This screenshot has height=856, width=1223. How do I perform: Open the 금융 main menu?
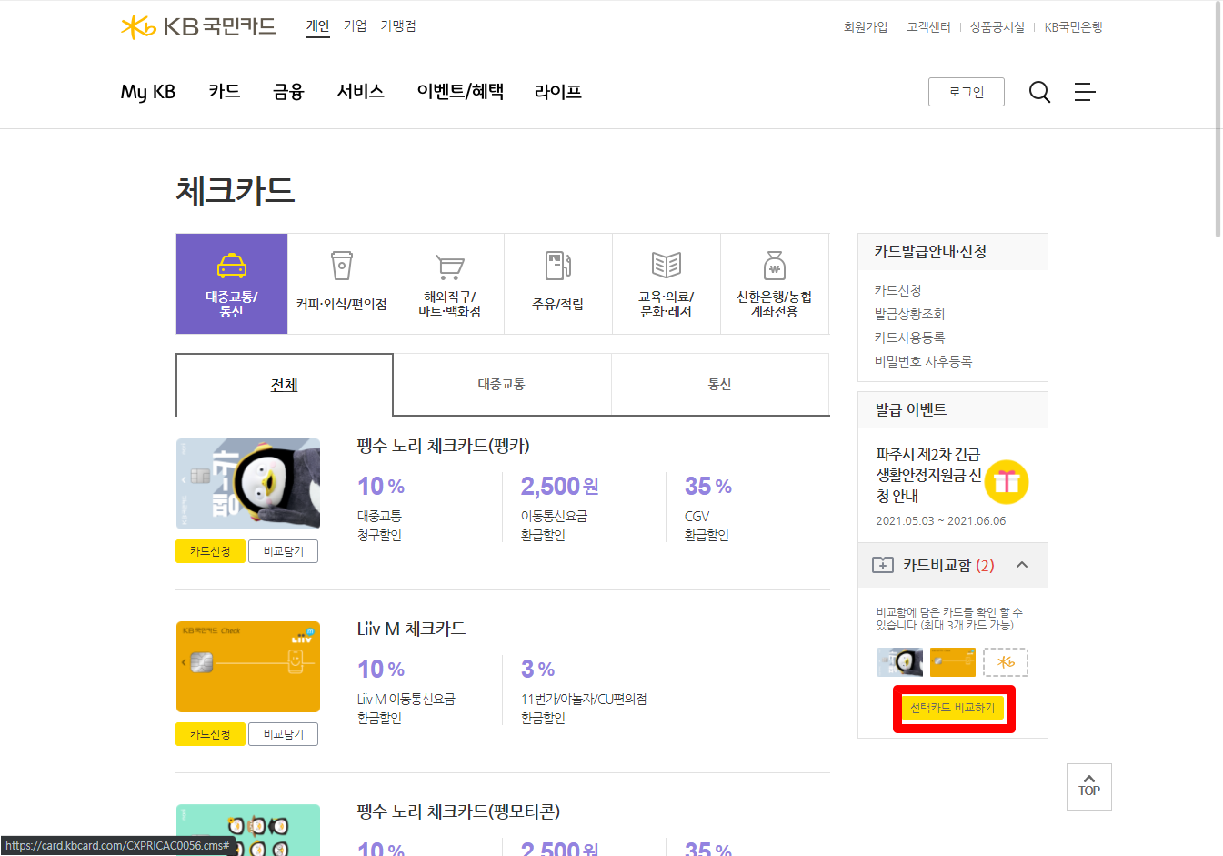[288, 92]
